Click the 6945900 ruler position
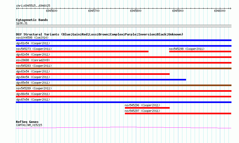The height and width of the screenshot is (143, 239). pyautogui.click(x=178, y=11)
